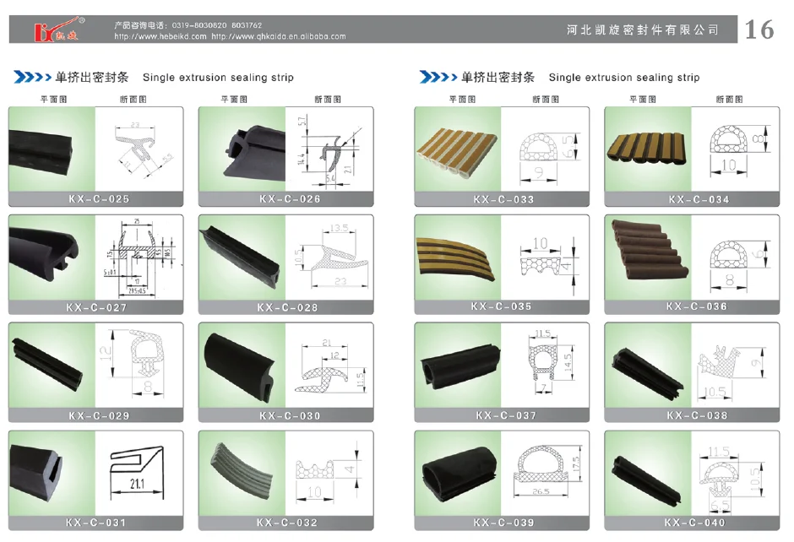Click the KX-C-026 label
The width and height of the screenshot is (794, 542).
pyautogui.click(x=291, y=199)
